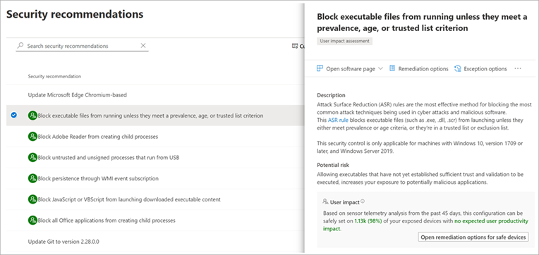Screen dimensions: 539x255
Task: Click user impact icon beside Block Adobe Reader
Action: 32,137
